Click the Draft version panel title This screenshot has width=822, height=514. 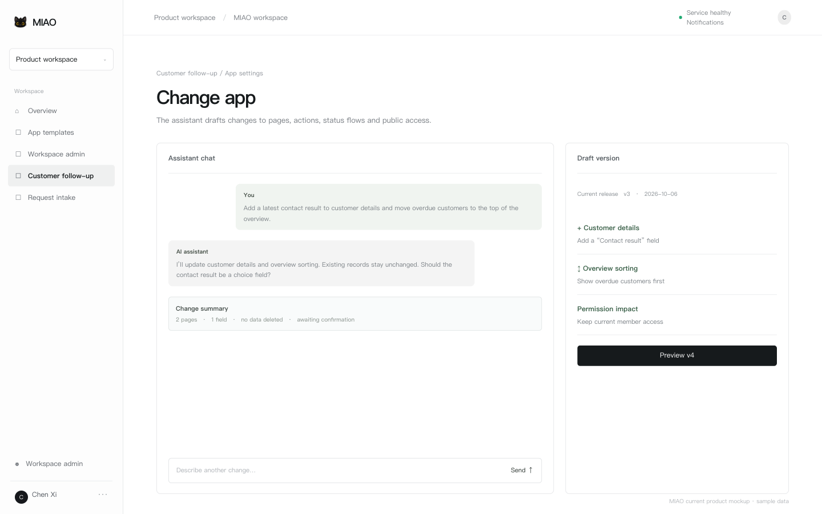click(x=598, y=158)
